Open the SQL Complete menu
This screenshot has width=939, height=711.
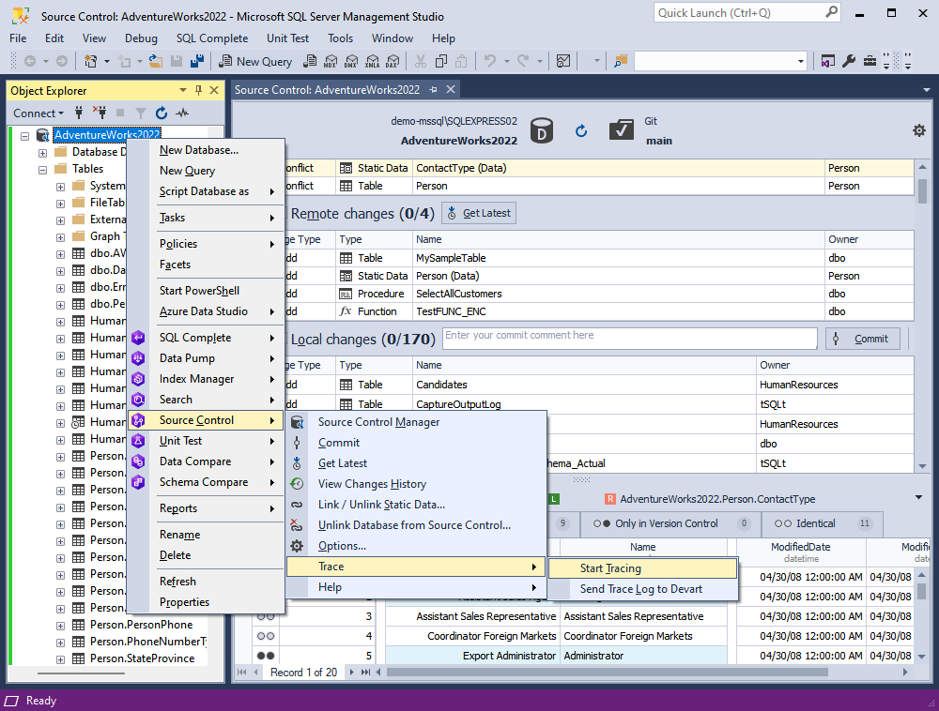212,38
